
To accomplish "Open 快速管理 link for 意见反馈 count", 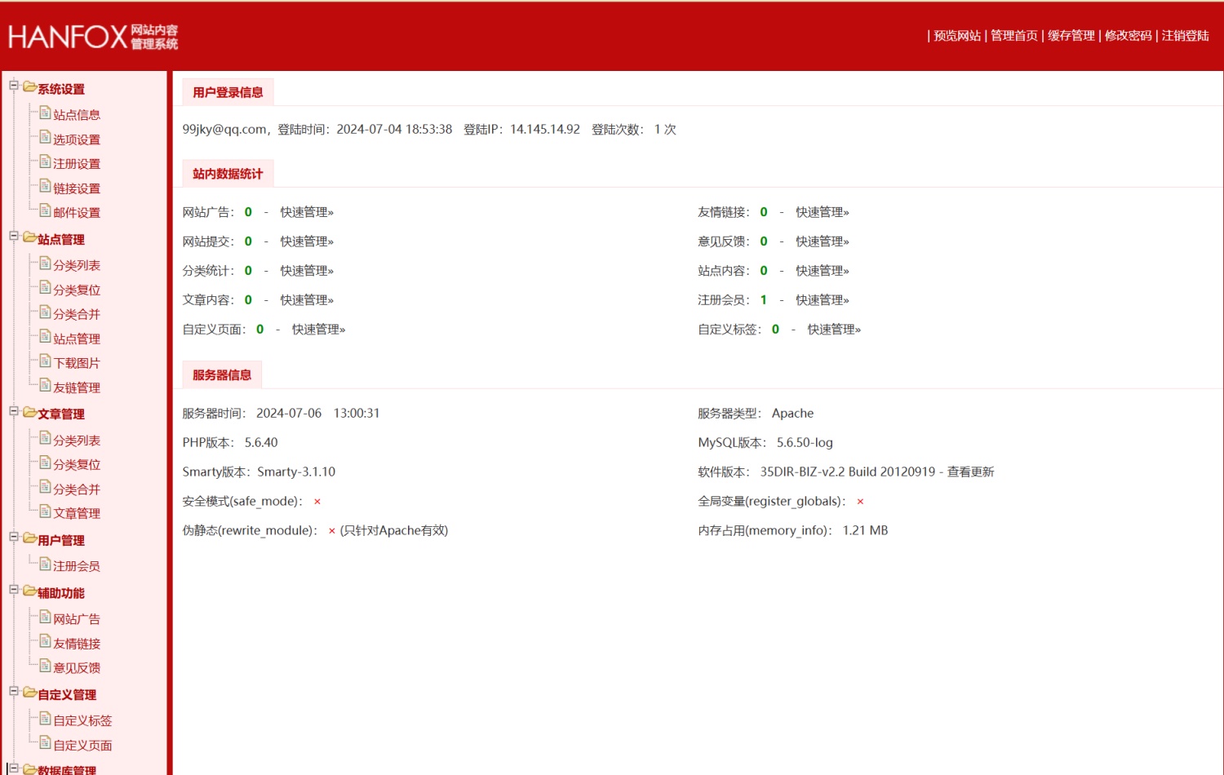I will coord(823,241).
